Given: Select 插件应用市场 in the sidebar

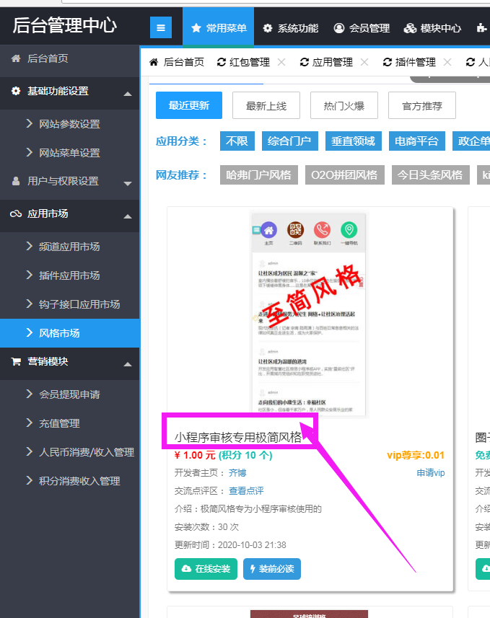Looking at the screenshot, I should coord(69,275).
